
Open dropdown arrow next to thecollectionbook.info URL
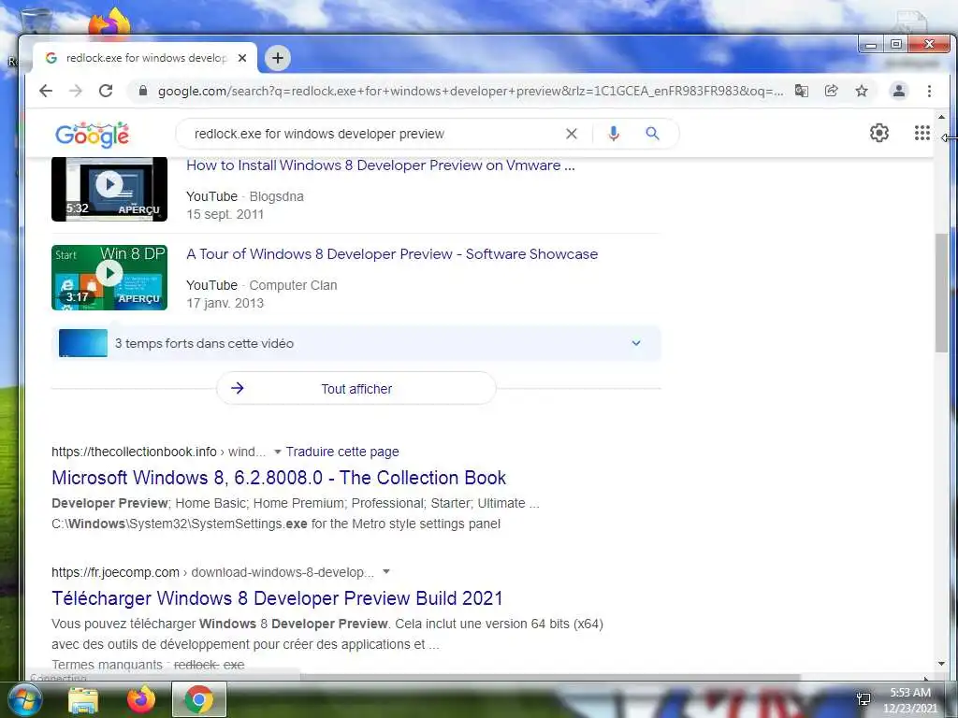point(277,452)
